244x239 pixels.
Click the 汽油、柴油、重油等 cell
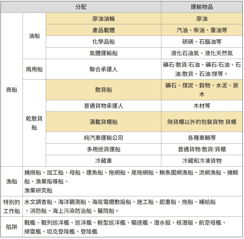[202, 30]
